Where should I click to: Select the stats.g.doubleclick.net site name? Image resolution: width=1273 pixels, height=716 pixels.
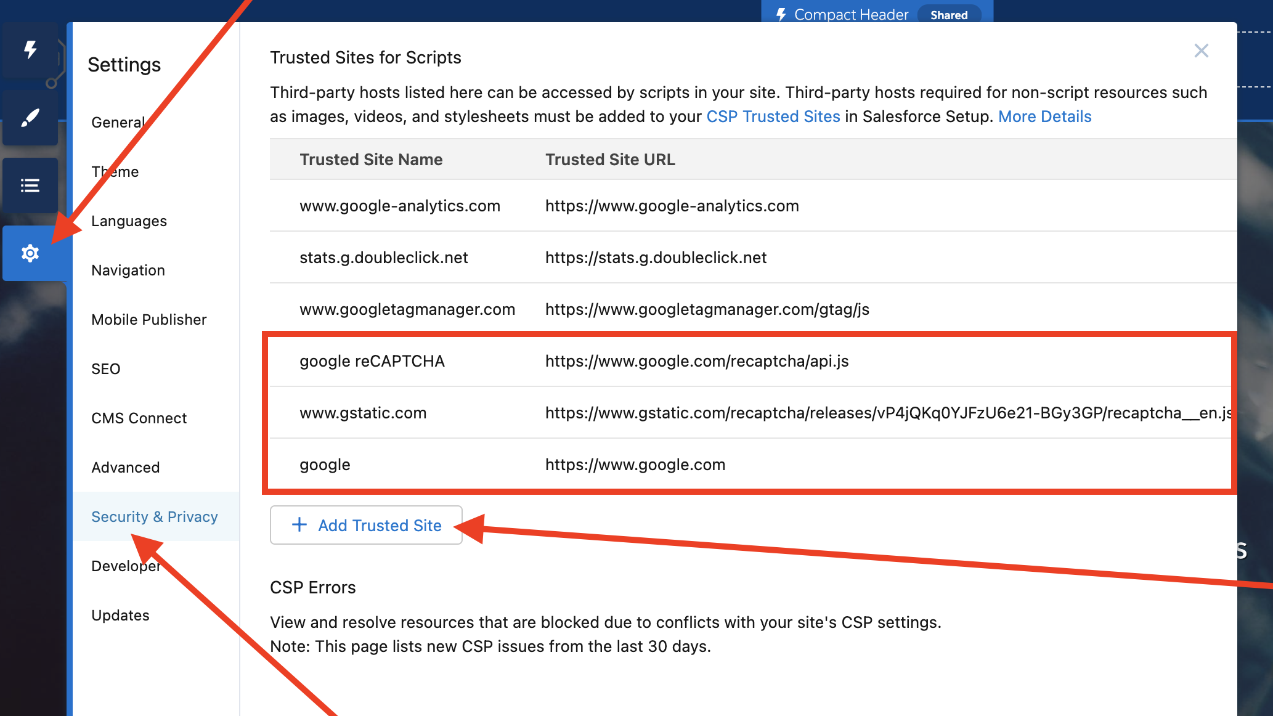[384, 258]
